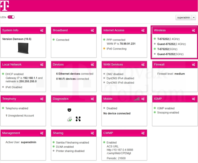Viewport: 198px width, 163px height.
Task: Open the System Info card header
Action: click(x=23, y=30)
